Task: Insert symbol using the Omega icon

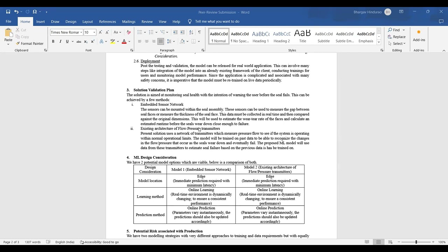Action: (x=35, y=12)
